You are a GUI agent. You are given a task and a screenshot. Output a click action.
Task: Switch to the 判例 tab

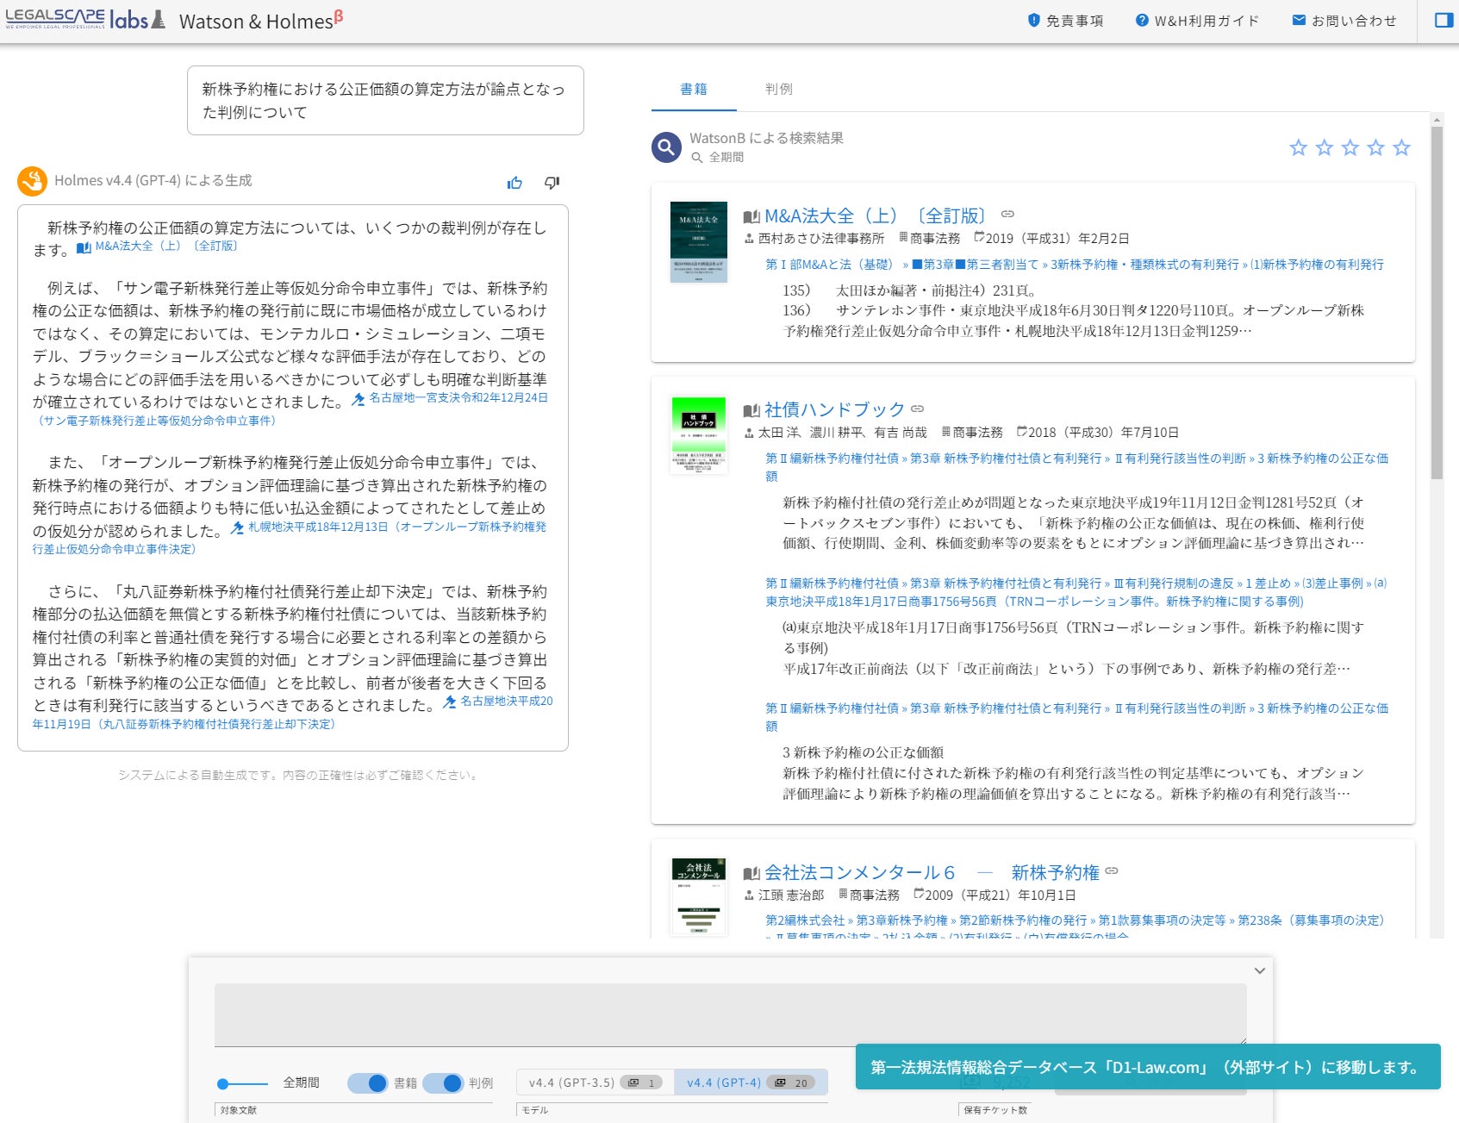779,89
